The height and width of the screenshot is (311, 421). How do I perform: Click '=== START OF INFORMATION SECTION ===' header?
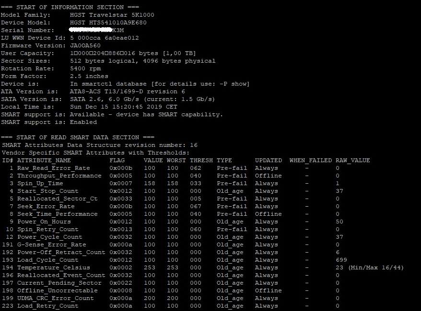(x=70, y=8)
